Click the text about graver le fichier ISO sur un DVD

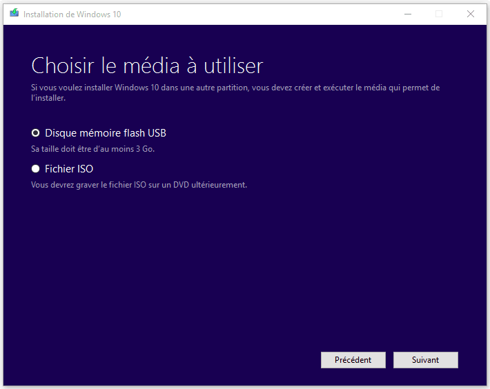point(139,185)
